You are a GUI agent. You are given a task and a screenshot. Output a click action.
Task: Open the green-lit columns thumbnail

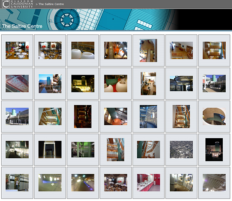click(x=83, y=149)
